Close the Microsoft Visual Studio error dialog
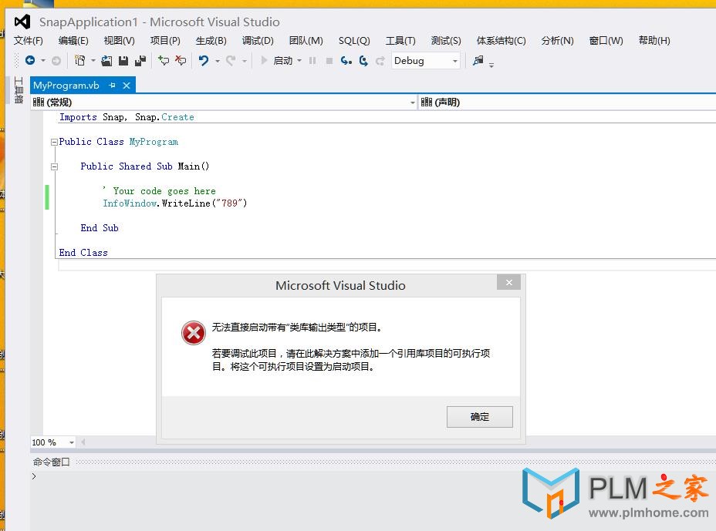The image size is (716, 531). [509, 283]
